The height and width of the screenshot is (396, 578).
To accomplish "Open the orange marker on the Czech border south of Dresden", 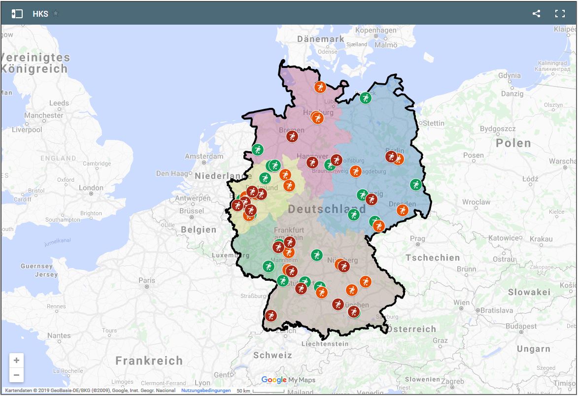I will [x=378, y=226].
